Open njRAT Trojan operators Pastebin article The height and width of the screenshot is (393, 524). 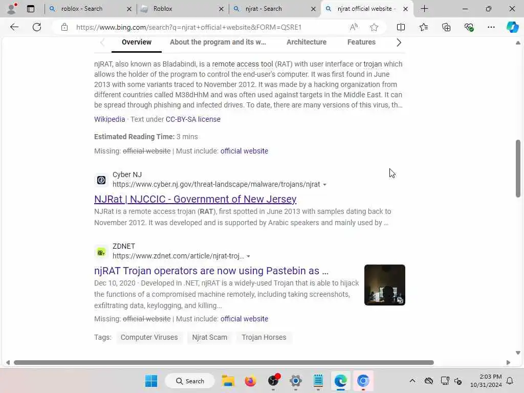click(x=211, y=271)
